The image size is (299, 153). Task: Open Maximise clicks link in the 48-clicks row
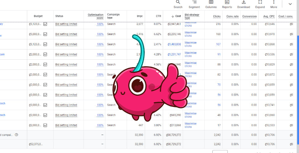(x=190, y=115)
